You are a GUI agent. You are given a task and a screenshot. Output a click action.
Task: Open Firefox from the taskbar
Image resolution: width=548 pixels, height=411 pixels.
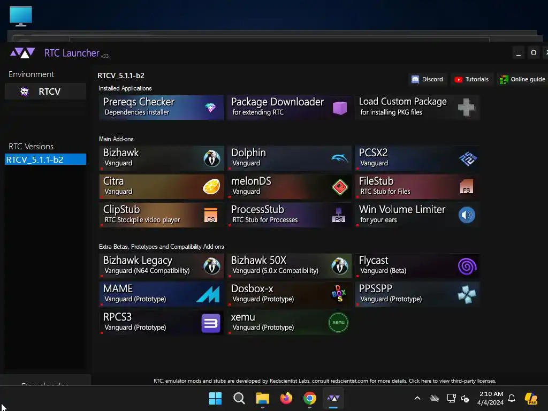pyautogui.click(x=286, y=398)
